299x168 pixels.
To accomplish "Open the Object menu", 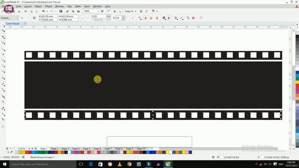I will (x=38, y=6).
